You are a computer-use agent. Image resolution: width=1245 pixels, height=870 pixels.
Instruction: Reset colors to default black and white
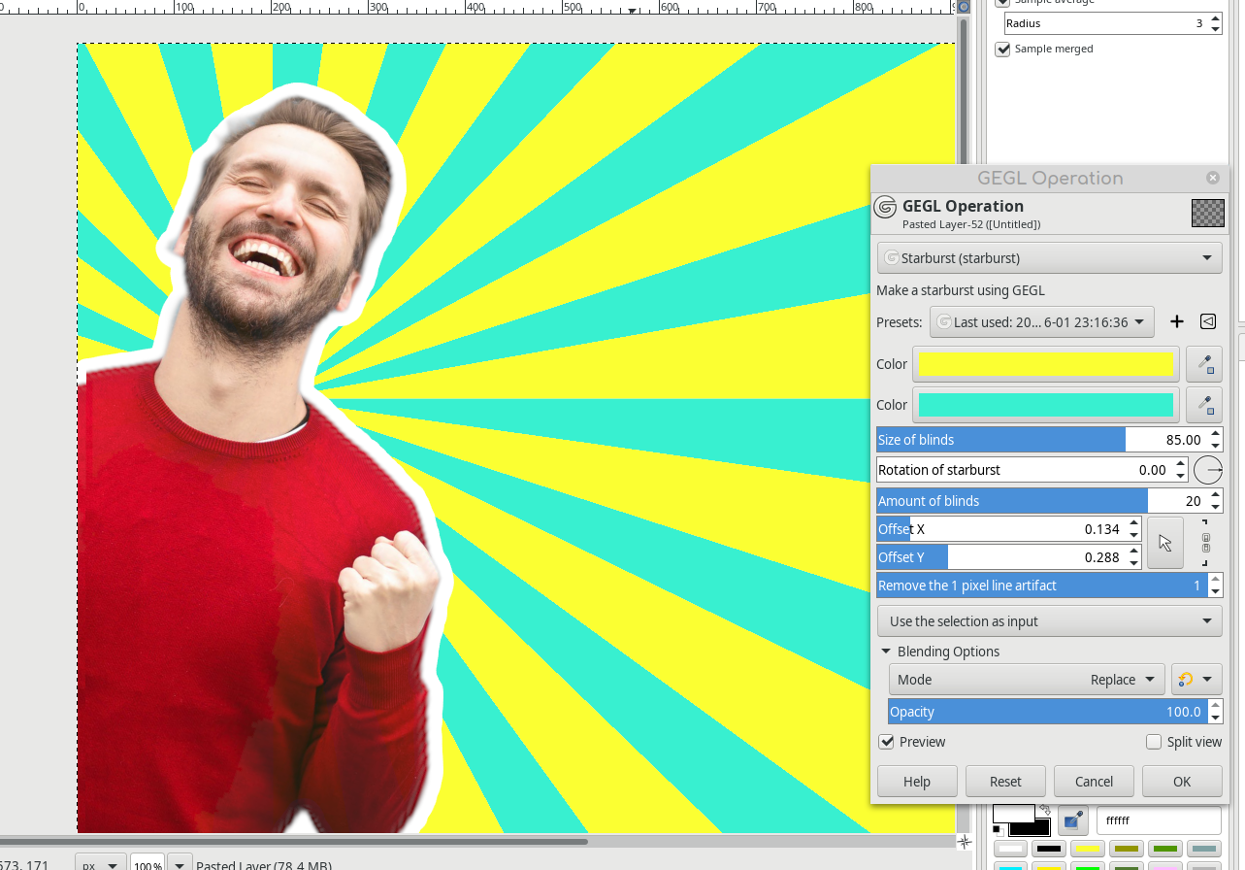(999, 830)
